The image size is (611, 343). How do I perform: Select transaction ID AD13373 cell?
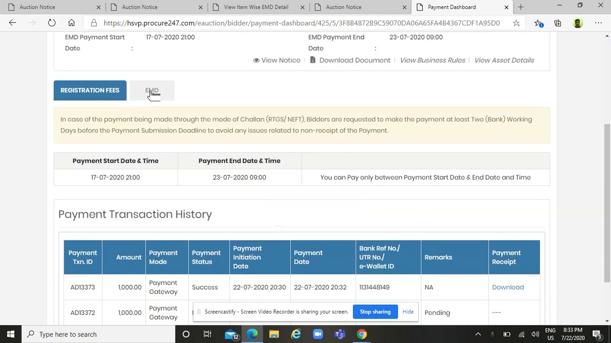click(x=83, y=287)
